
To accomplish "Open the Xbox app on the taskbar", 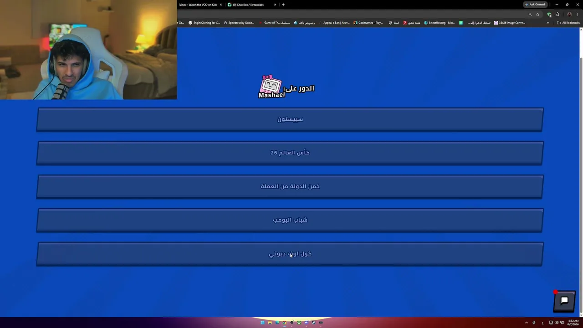I will coord(299,323).
